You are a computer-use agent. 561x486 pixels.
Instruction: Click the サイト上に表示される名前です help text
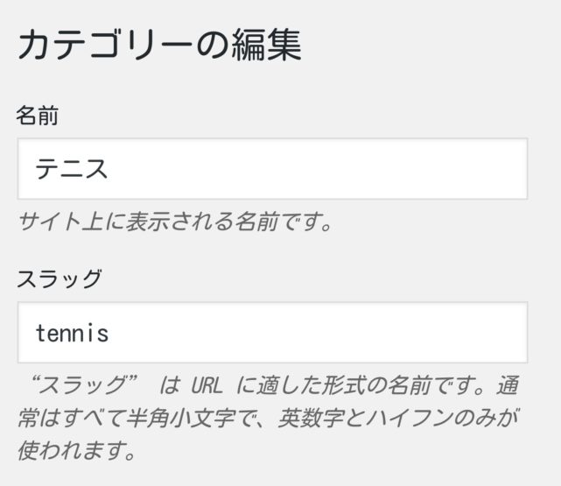(175, 221)
